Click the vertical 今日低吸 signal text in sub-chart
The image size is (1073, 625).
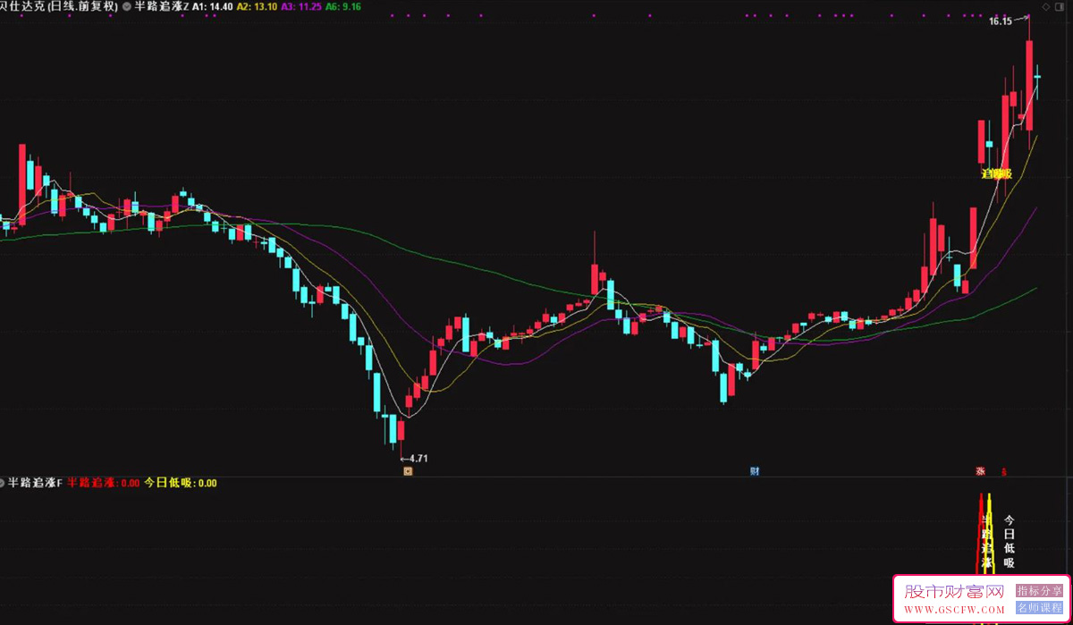pos(1009,542)
